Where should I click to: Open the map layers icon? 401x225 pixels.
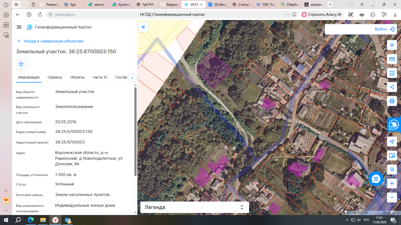click(392, 45)
